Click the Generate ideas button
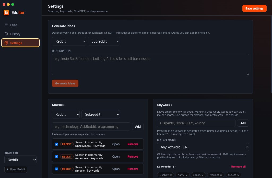The width and height of the screenshot is (272, 178). tap(65, 83)
